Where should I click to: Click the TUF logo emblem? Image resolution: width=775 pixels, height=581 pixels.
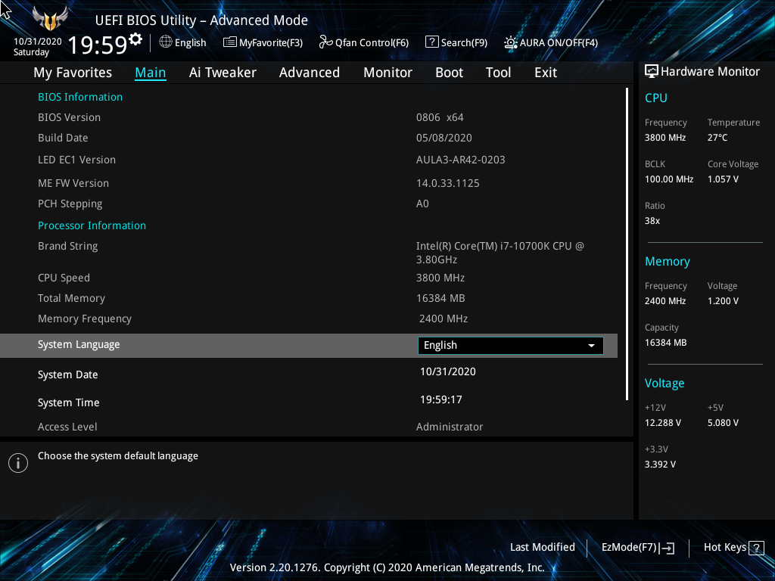[x=50, y=18]
